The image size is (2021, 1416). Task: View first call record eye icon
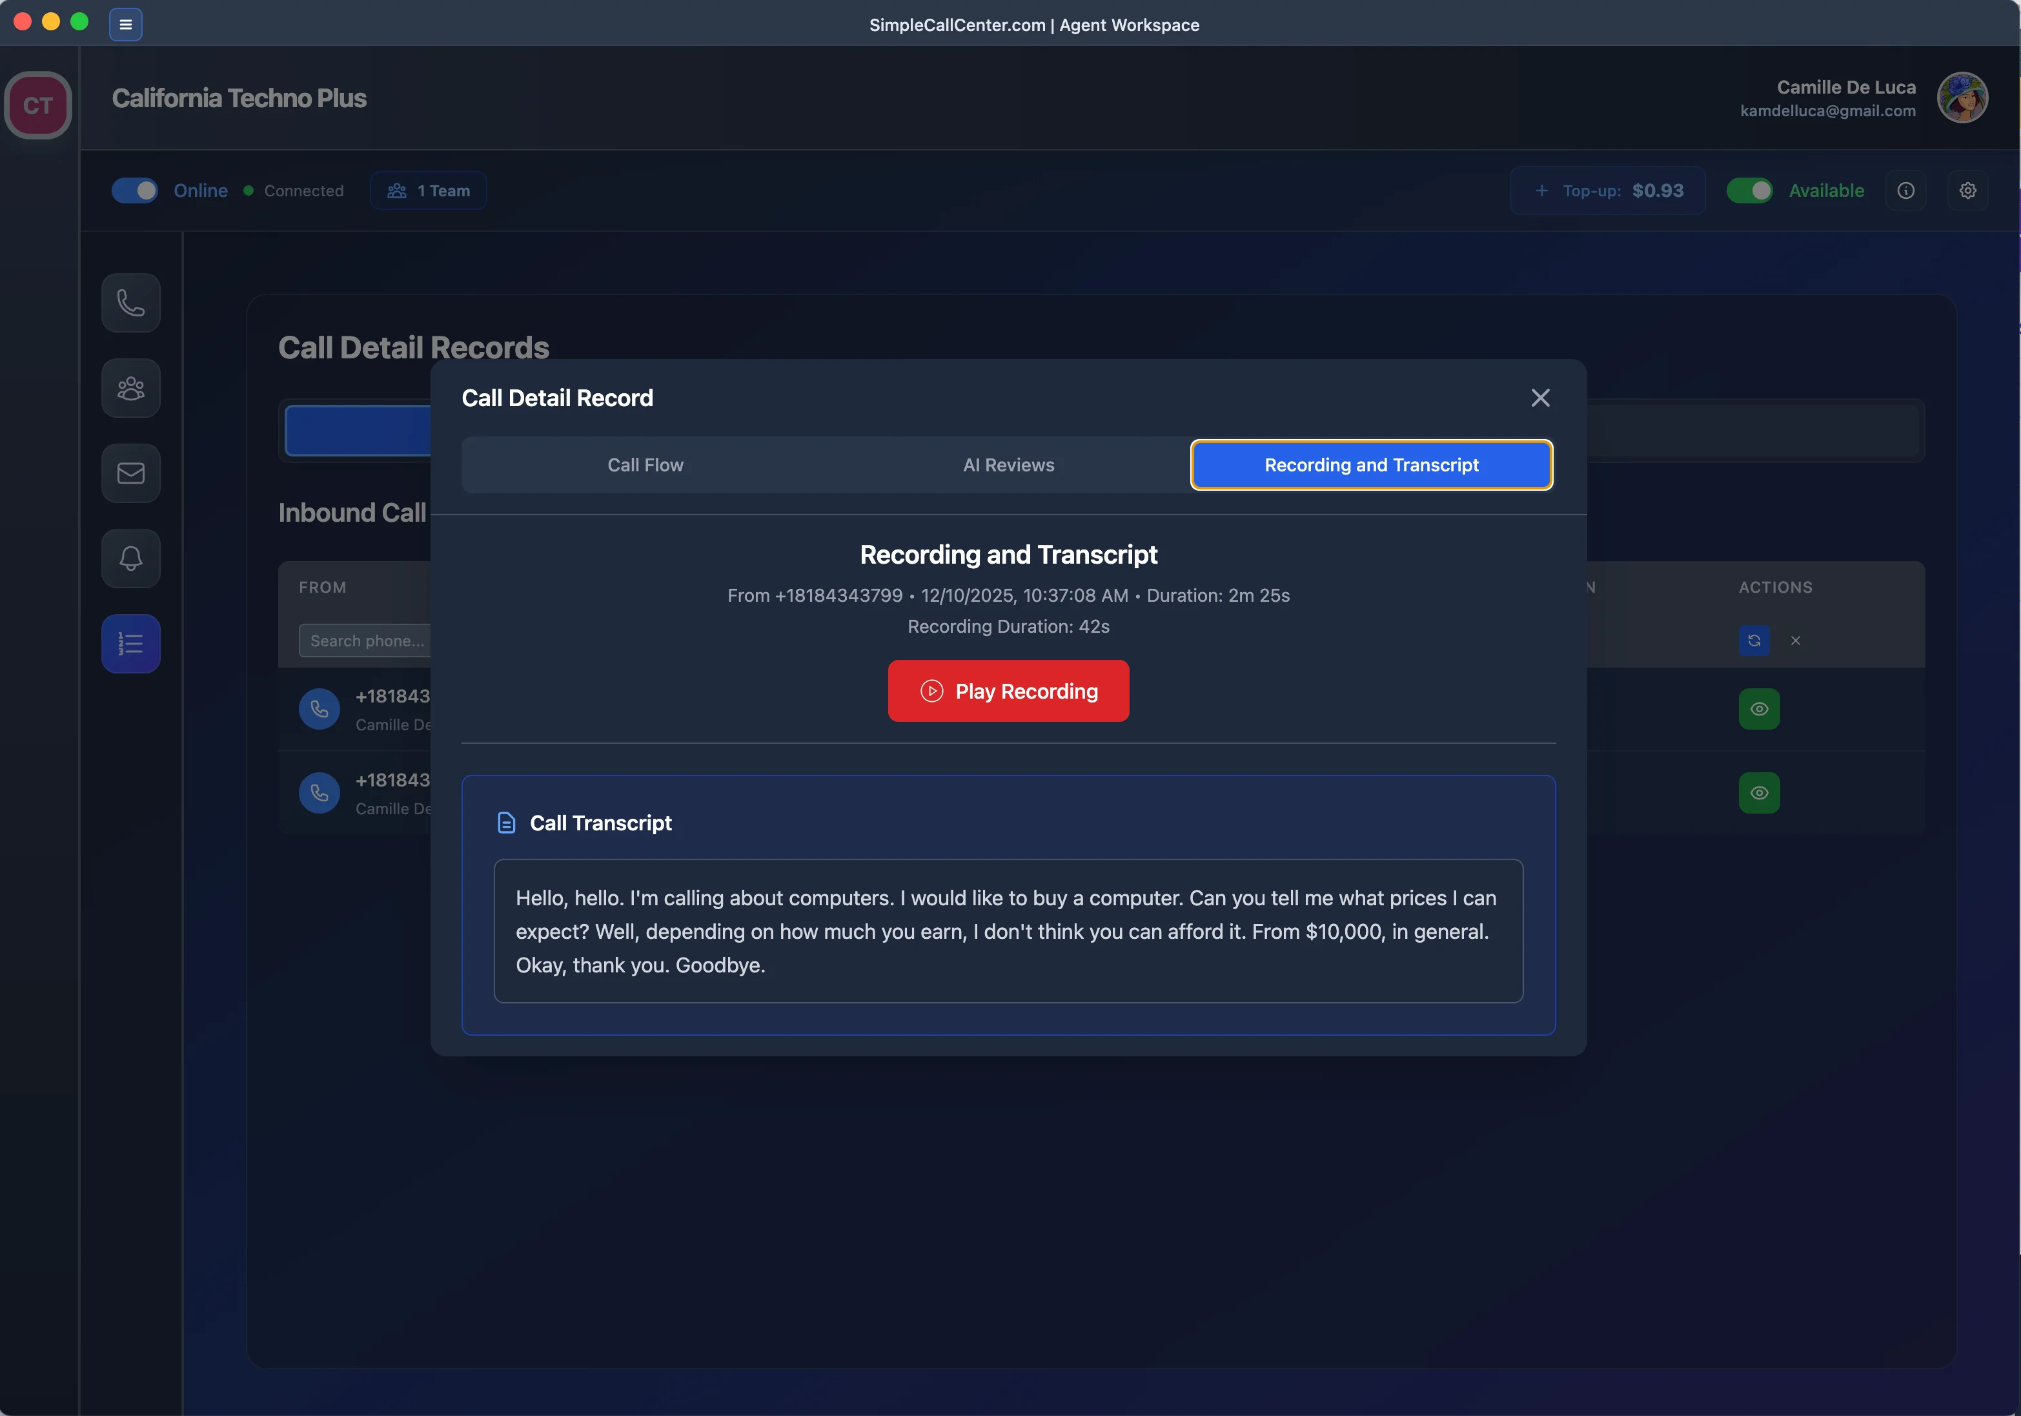(1759, 709)
